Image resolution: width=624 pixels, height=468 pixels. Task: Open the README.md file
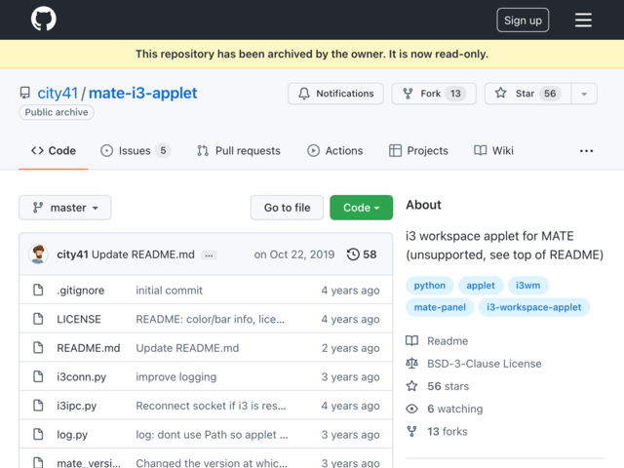point(89,348)
